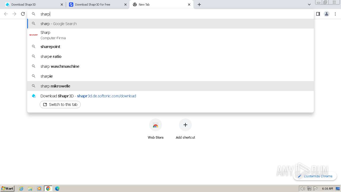
Task: Pick the 'sharpie' suggestion
Action: tap(170, 76)
